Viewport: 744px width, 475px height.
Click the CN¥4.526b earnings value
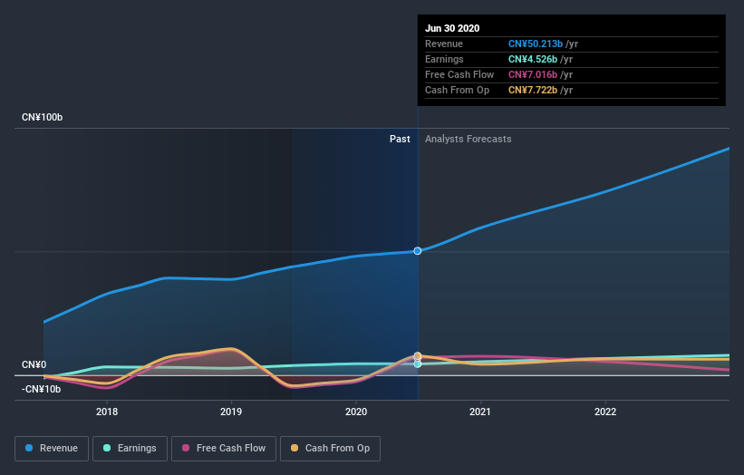[533, 59]
